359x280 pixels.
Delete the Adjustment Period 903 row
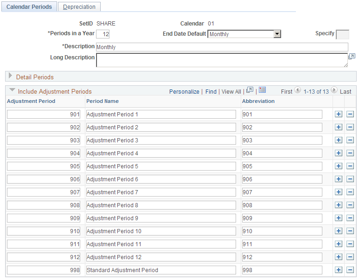350,140
